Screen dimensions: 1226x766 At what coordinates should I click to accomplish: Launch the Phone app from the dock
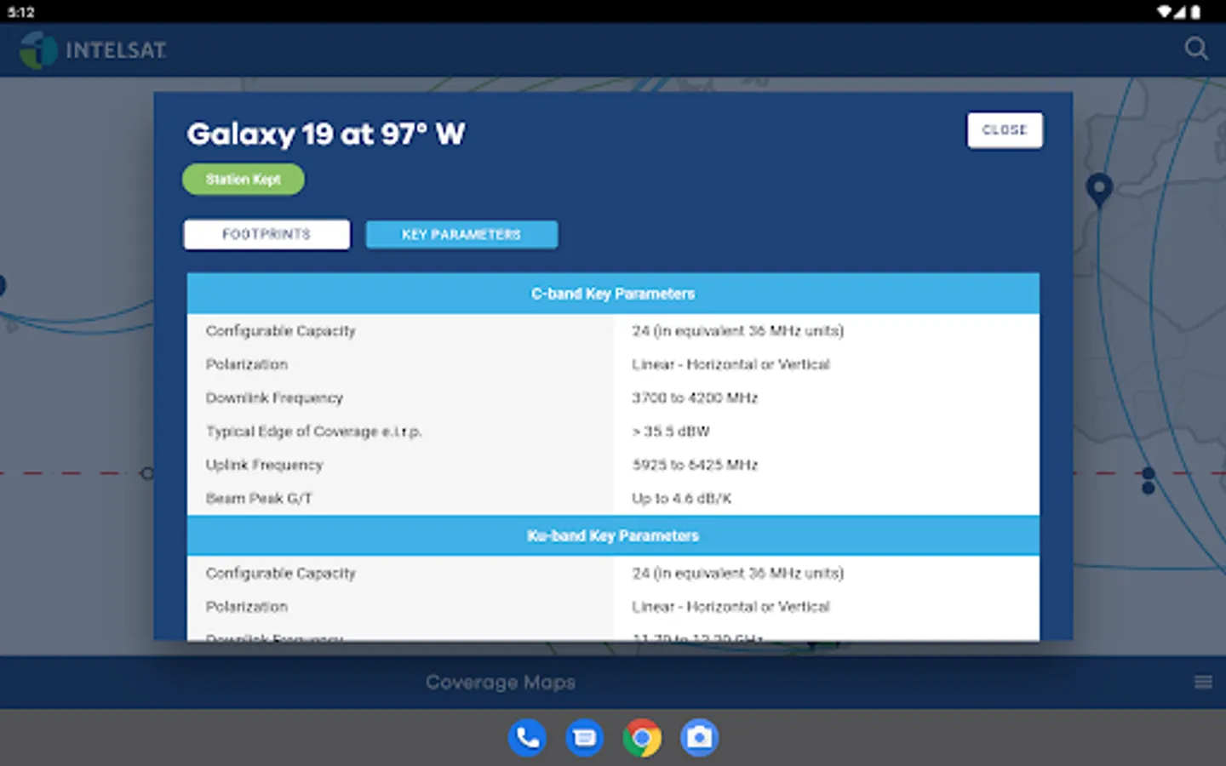click(x=528, y=738)
